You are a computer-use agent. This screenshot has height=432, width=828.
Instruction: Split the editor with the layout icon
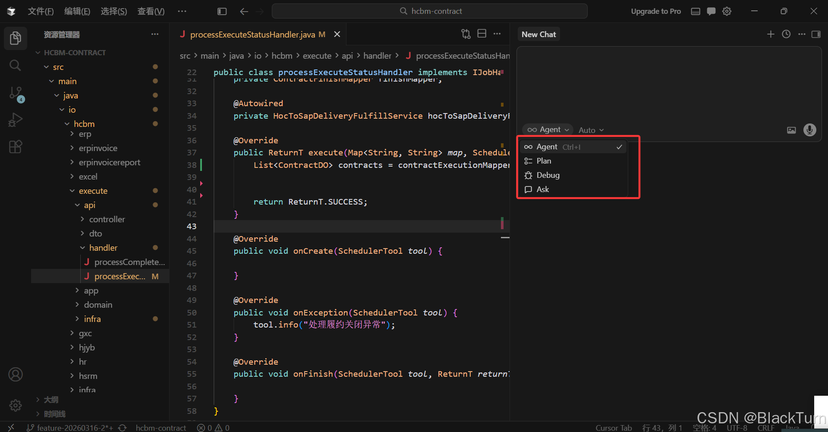click(x=482, y=34)
